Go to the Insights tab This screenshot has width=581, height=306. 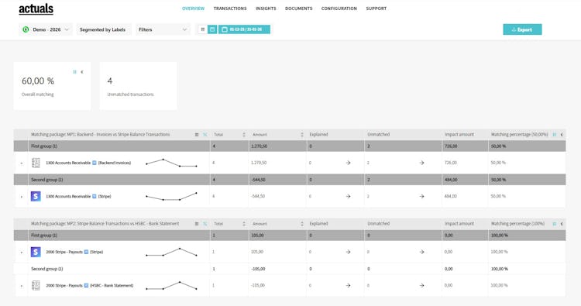[x=266, y=9]
